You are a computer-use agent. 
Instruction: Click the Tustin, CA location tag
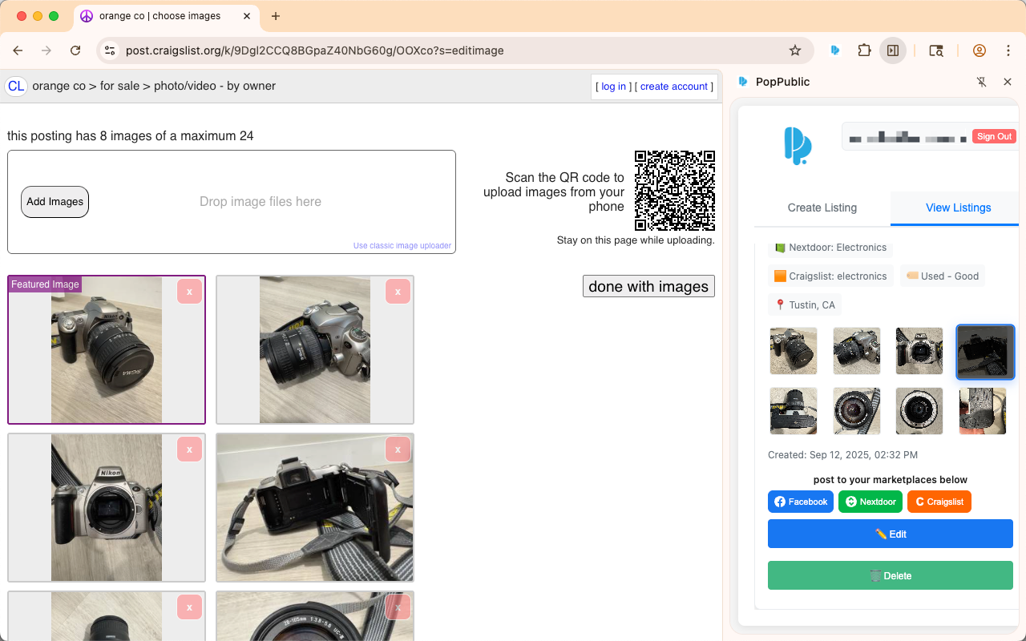point(805,304)
